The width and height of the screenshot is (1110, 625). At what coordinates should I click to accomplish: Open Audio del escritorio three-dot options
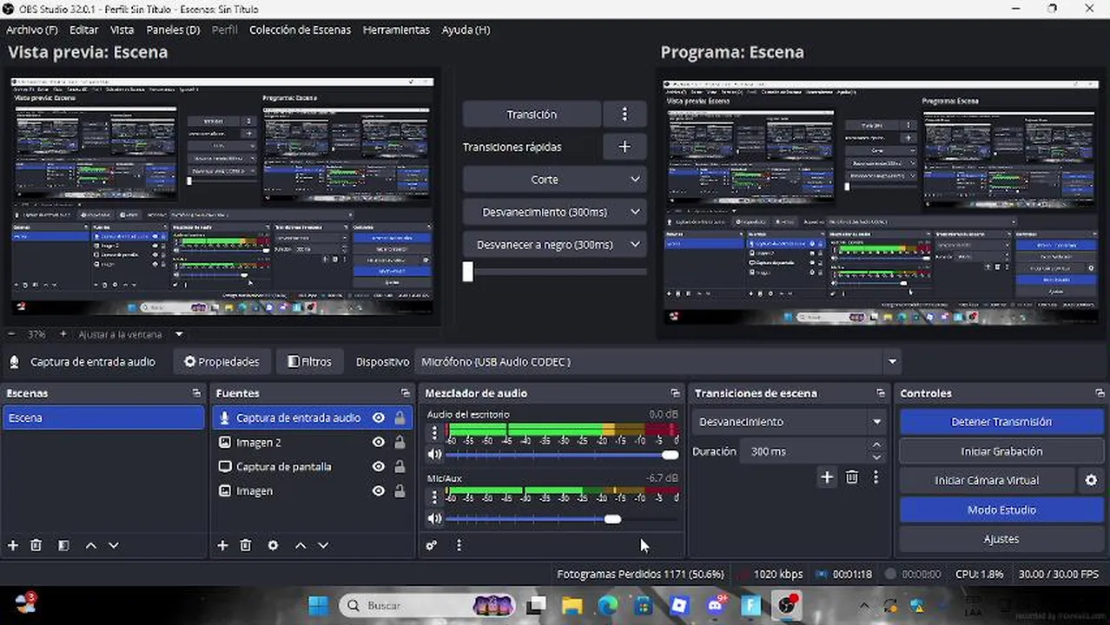434,431
